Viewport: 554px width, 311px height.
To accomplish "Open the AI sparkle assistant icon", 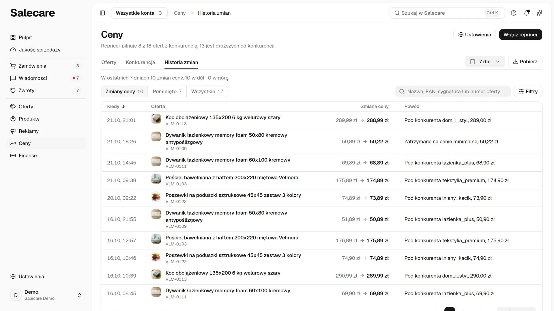I will click(540, 13).
